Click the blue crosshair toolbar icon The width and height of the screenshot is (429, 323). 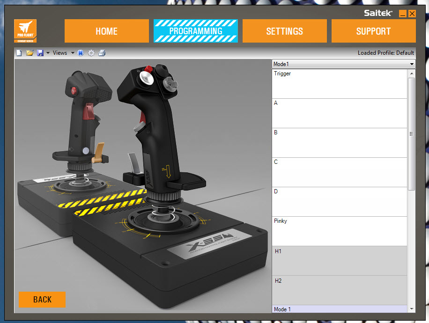81,53
